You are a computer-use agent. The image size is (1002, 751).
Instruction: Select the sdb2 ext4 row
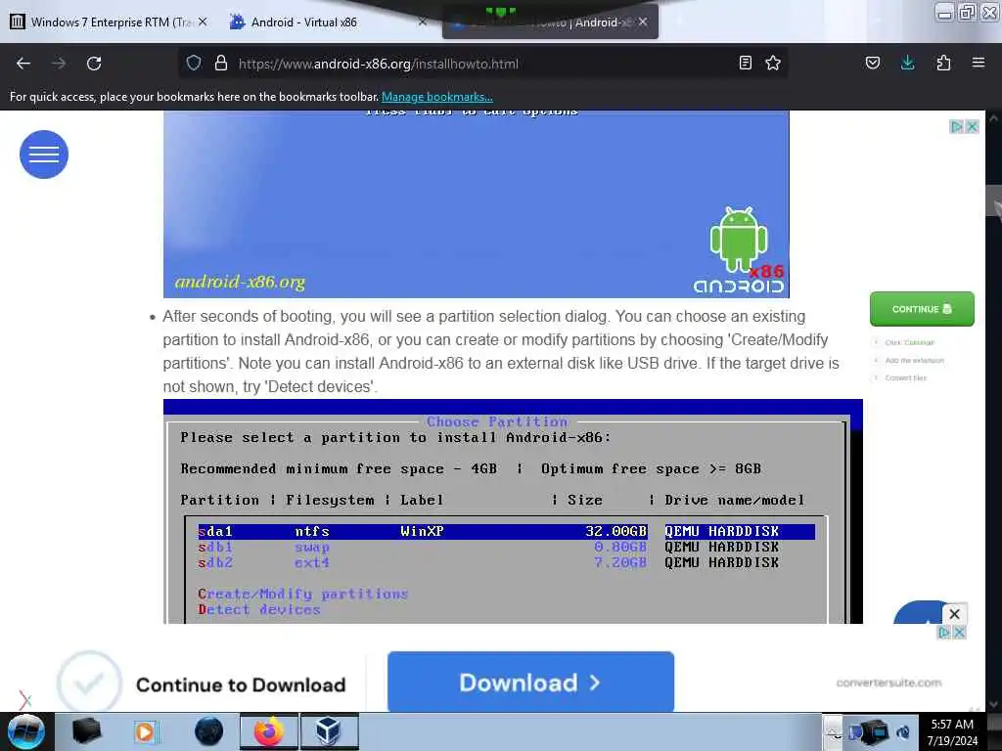pyautogui.click(x=489, y=563)
